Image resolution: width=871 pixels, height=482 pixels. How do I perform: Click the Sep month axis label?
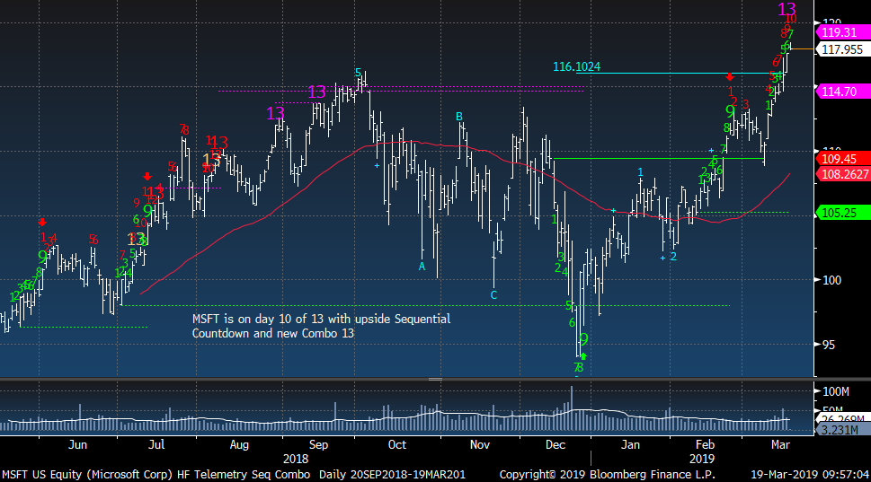(319, 445)
